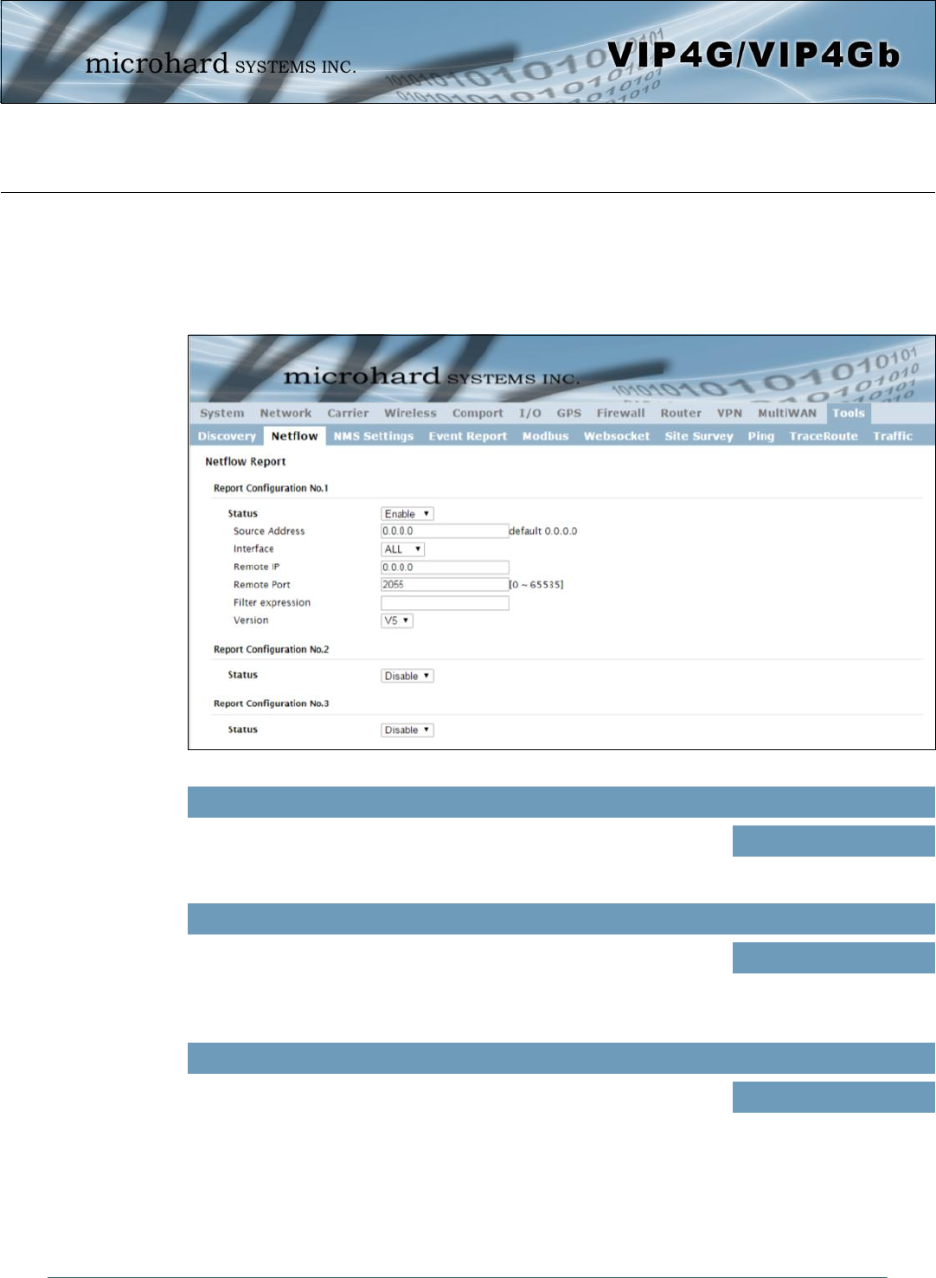
Task: Open the Carrier menu tab
Action: [348, 414]
